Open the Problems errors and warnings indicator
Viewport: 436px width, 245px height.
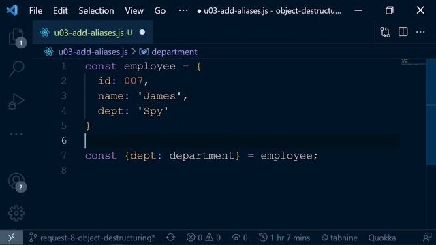pos(204,238)
